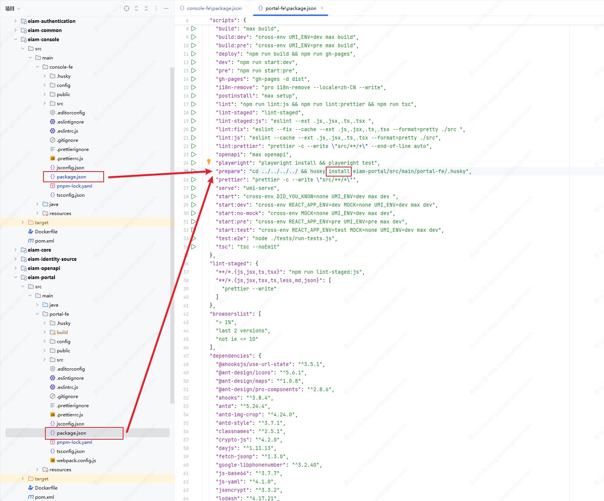This screenshot has height=501, width=604.
Task: Run the "playwright" script gutter icon
Action: tap(194, 163)
